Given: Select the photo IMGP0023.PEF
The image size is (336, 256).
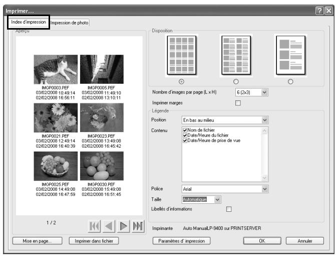Looking at the screenshot, I should tap(102, 117).
